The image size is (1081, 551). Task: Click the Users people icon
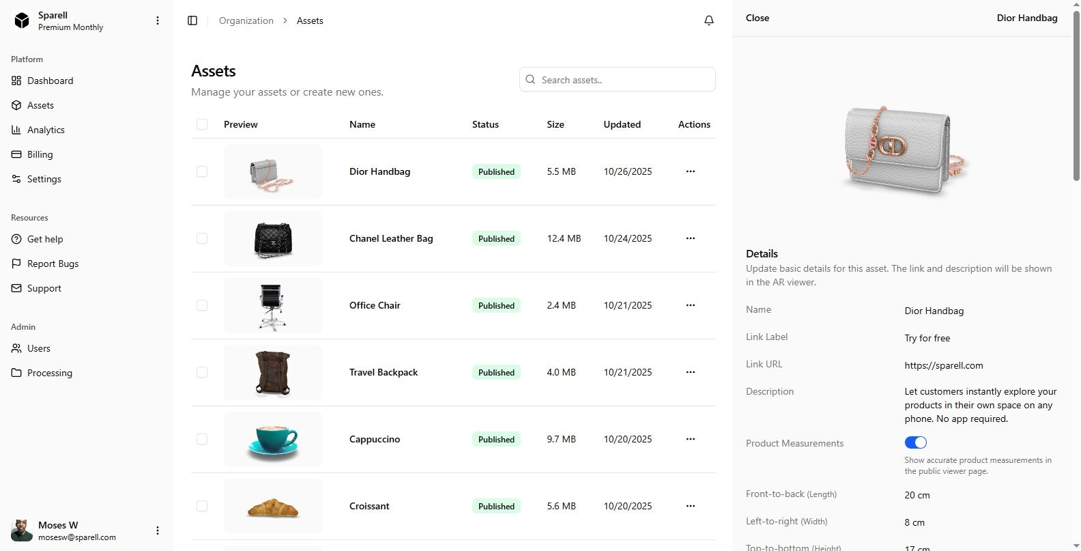pos(16,348)
